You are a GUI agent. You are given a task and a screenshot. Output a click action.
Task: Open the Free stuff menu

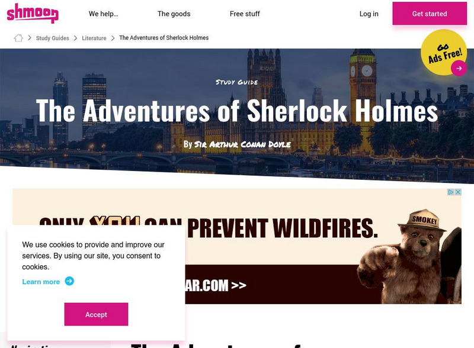coord(245,14)
